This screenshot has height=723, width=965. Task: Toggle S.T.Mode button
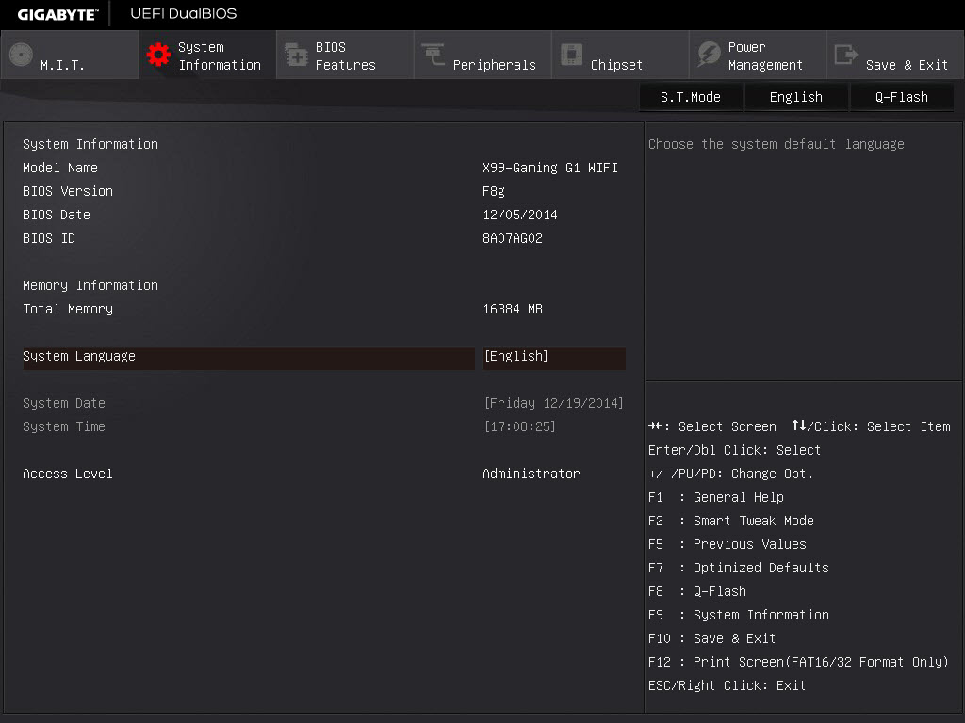(691, 97)
